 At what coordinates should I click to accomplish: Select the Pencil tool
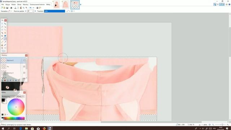(x=2, y=42)
